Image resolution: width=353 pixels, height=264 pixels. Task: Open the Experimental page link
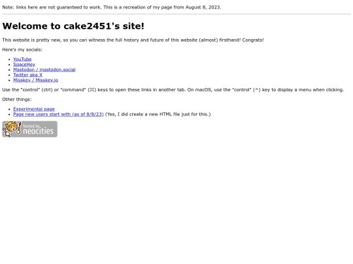[x=34, y=109]
